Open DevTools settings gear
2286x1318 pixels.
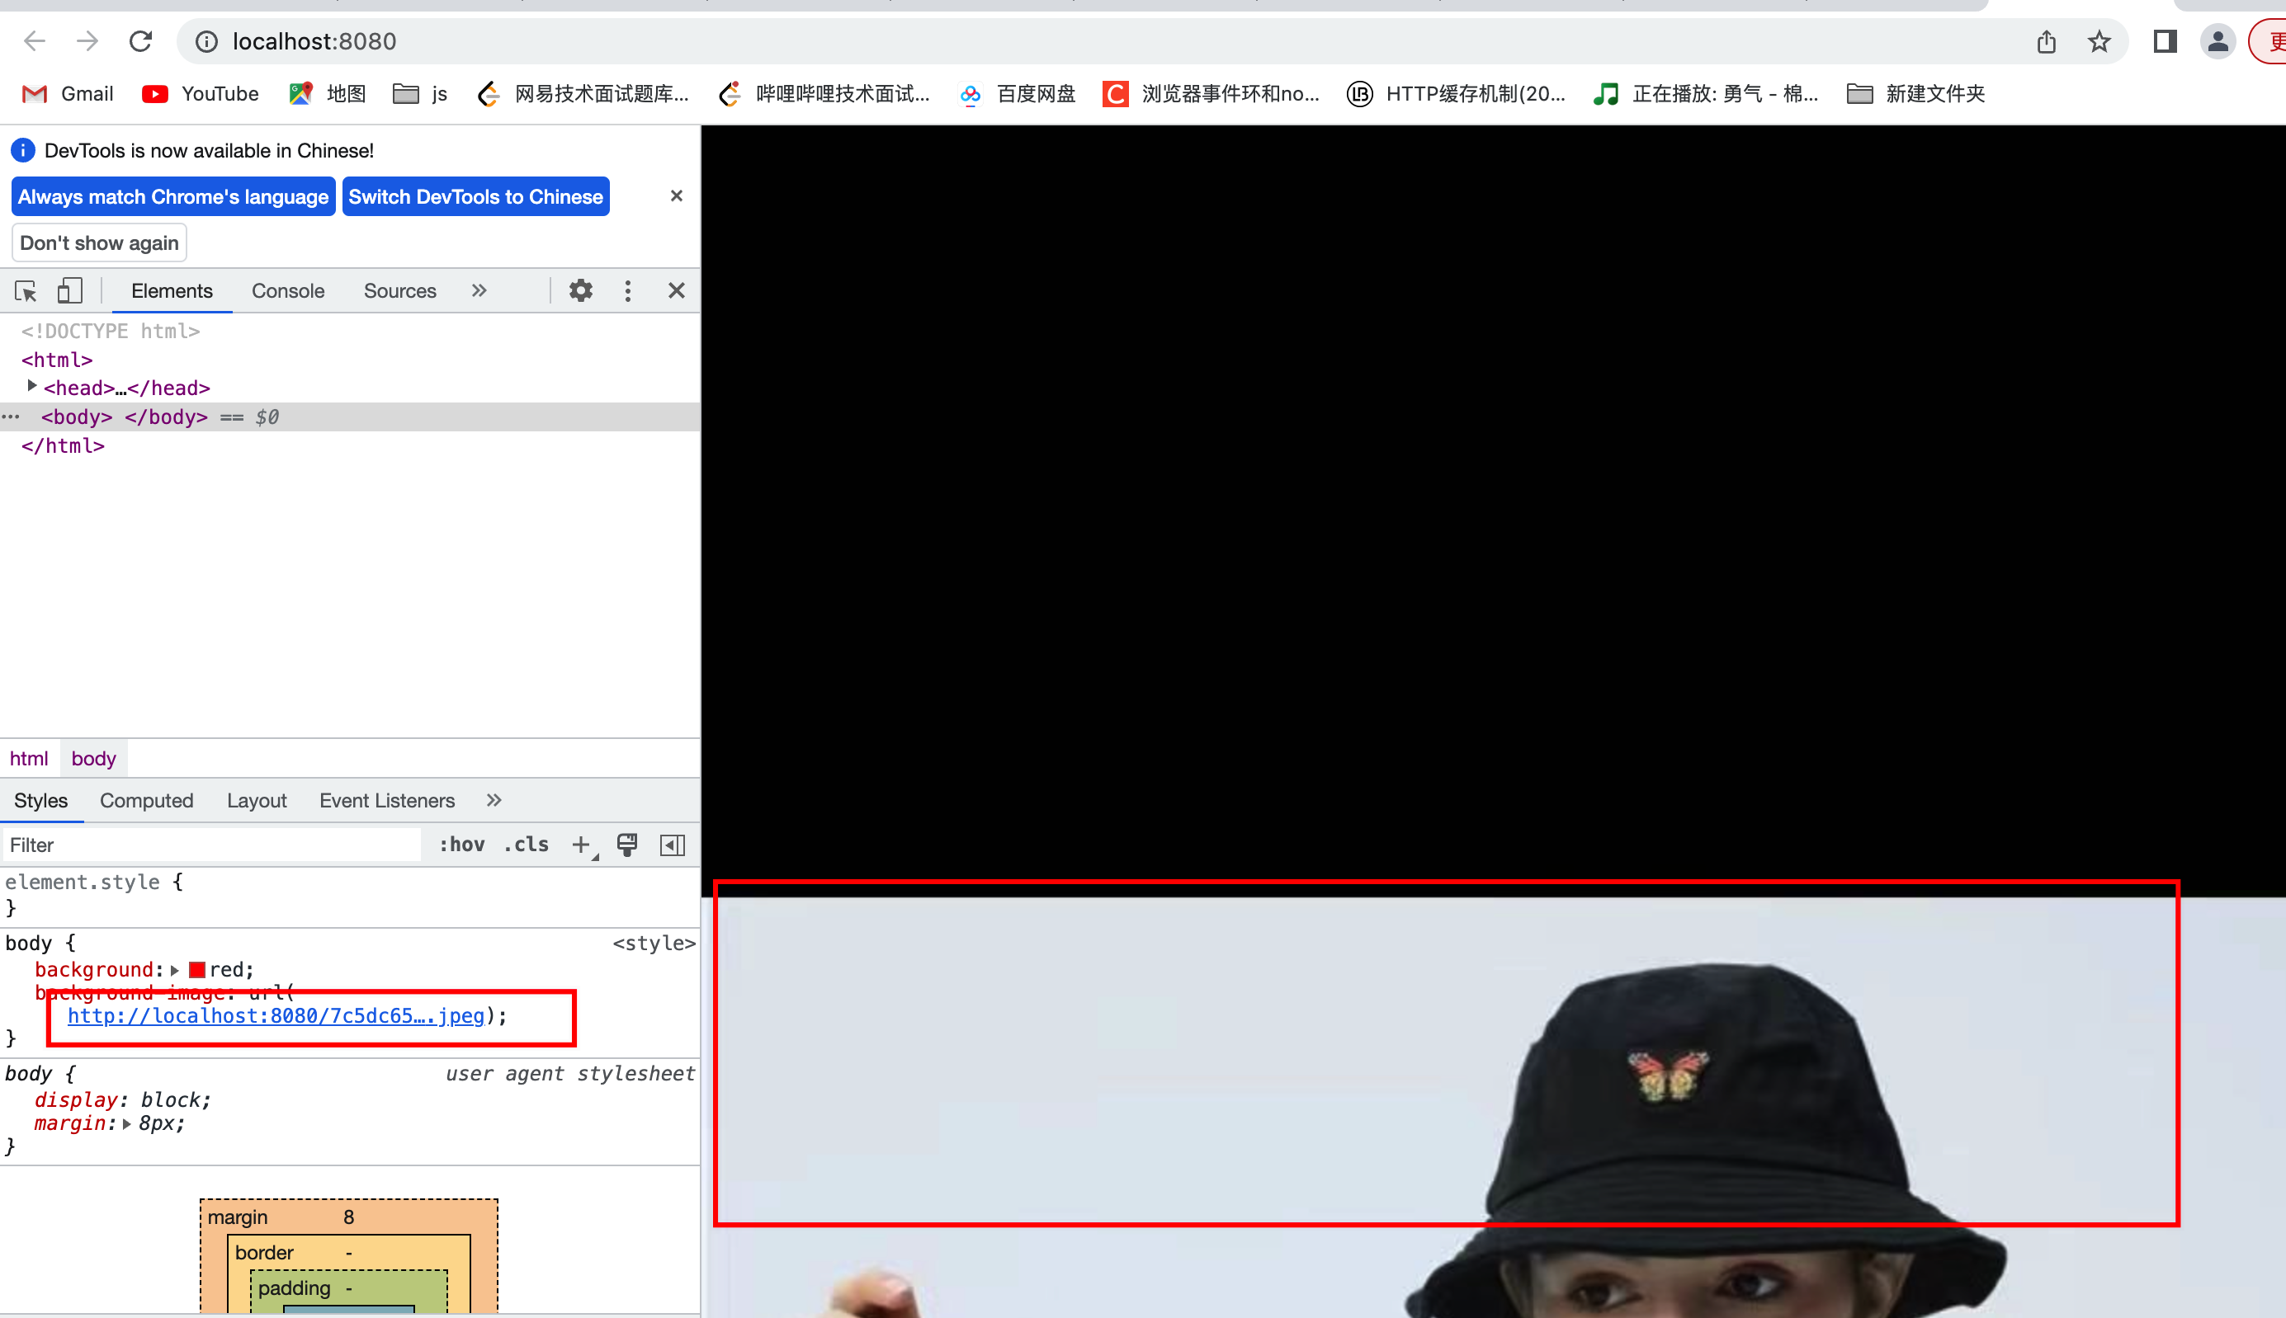pyautogui.click(x=580, y=290)
